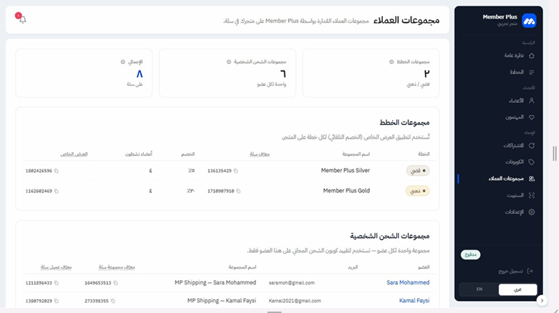The height and width of the screenshot is (313, 559).
Task: Click the ذهبي plan badge
Action: pyautogui.click(x=417, y=191)
